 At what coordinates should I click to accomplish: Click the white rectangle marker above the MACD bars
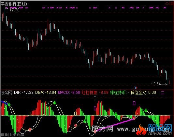(95, 98)
